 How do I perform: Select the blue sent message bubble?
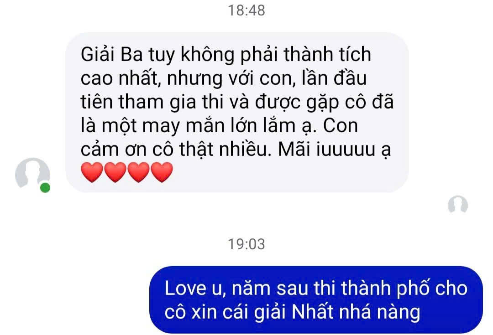[316, 299]
